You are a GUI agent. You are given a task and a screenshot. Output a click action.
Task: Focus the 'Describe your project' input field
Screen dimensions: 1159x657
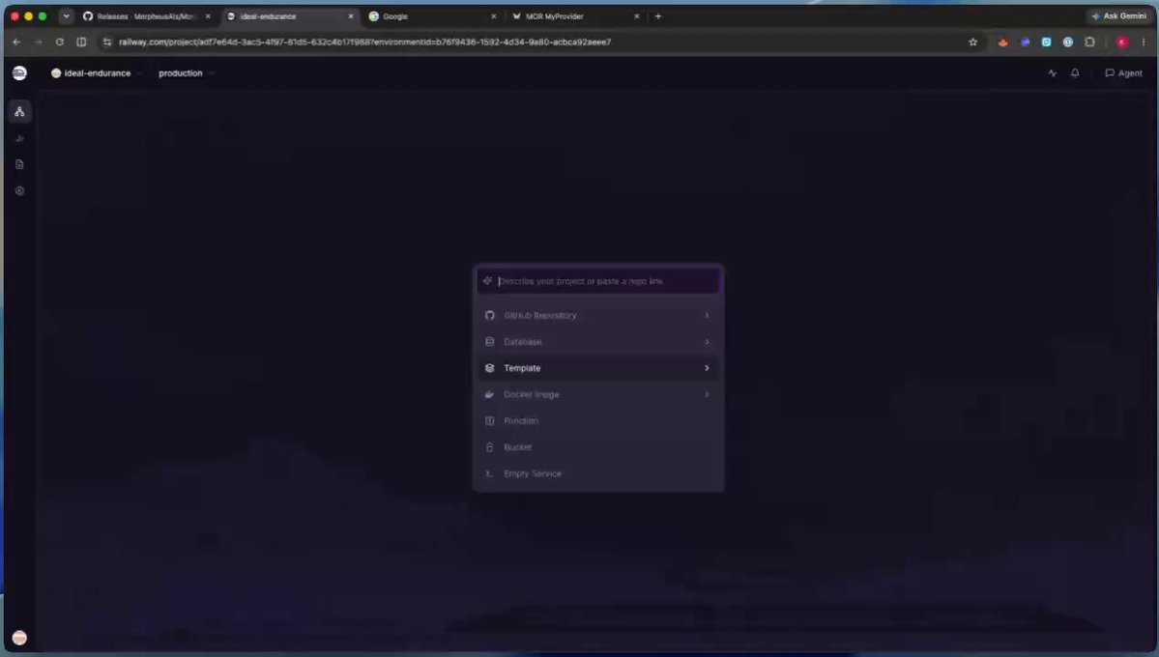pyautogui.click(x=598, y=281)
